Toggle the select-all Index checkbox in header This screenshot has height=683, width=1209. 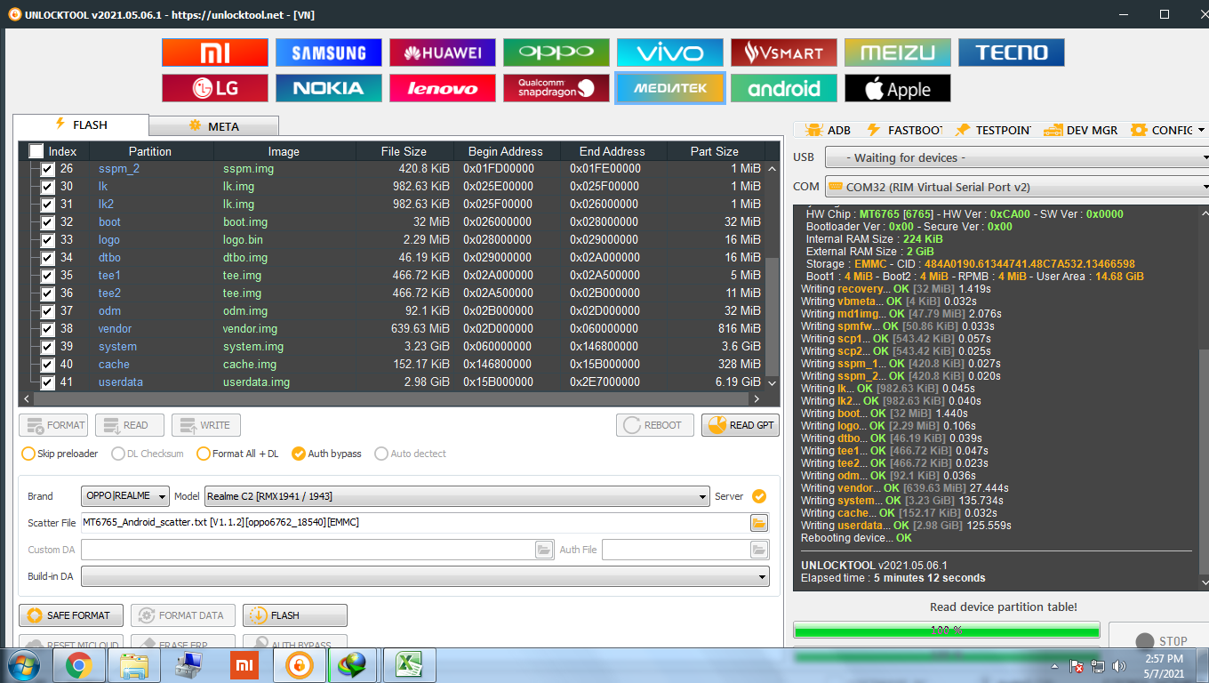point(36,151)
